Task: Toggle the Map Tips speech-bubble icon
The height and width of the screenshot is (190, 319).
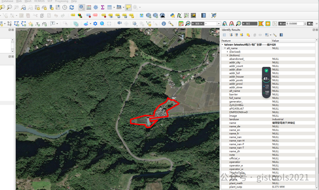Action: tap(128, 7)
